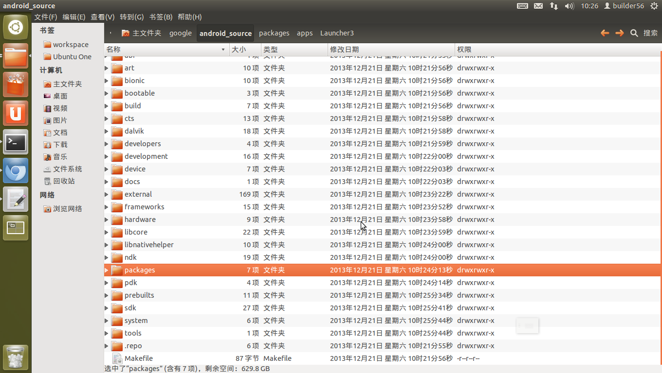
Task: Go forward with the right arrow
Action: [619, 33]
